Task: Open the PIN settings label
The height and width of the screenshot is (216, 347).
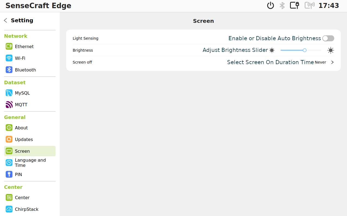Action: coord(18,174)
